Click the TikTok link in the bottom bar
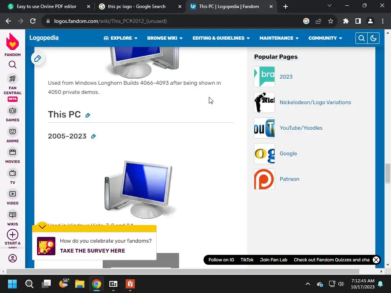This screenshot has width=391, height=293. pyautogui.click(x=247, y=260)
